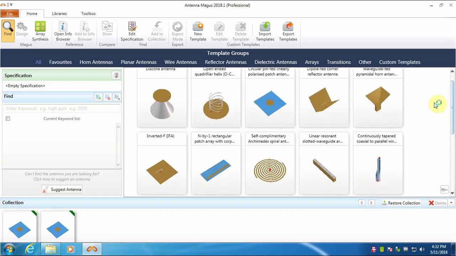Toggle the Current Keyword list checkbox
The image size is (456, 256).
(x=8, y=119)
